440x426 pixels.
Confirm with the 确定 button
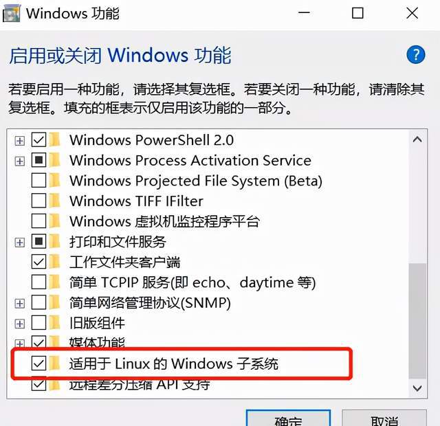(288, 418)
